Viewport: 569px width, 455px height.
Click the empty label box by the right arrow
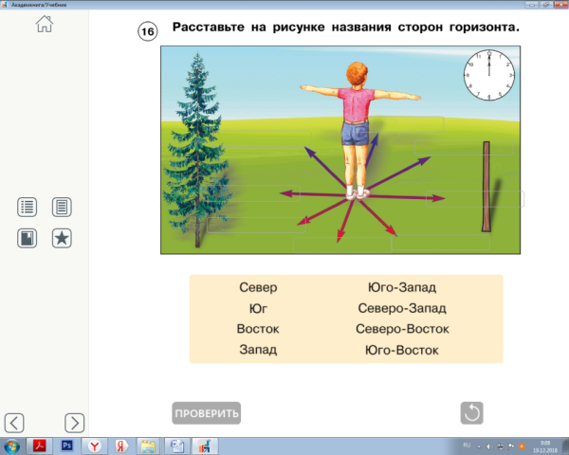[x=475, y=199]
